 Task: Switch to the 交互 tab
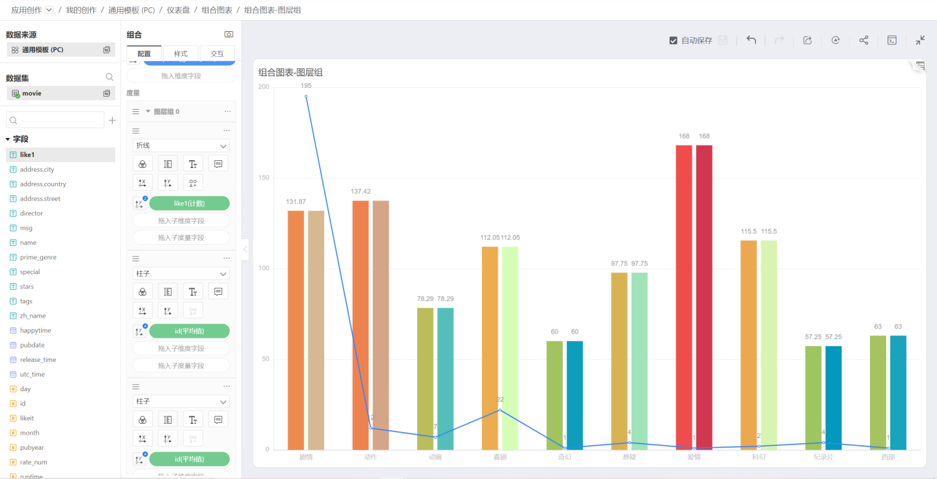[217, 53]
